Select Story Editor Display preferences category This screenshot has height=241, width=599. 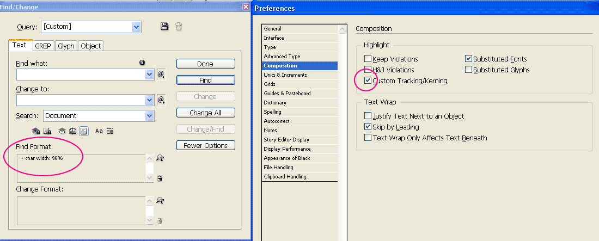[300, 139]
